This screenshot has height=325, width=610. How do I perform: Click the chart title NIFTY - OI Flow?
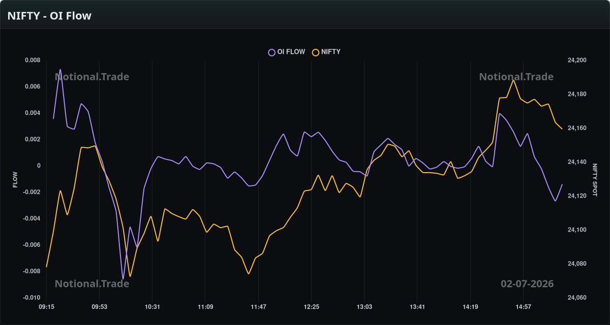50,16
